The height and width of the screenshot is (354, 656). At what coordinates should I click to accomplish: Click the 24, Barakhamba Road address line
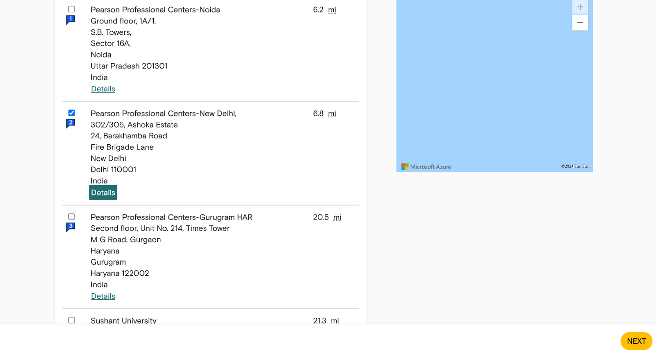129,136
